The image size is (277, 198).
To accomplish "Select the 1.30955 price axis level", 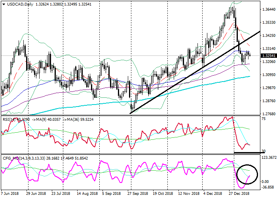I will tap(269, 75).
